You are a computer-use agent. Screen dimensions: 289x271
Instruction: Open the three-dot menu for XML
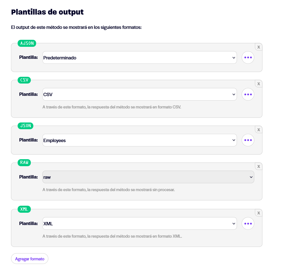(248, 223)
